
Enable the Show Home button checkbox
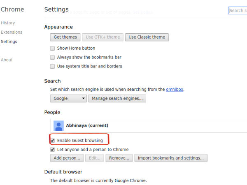[x=52, y=48]
